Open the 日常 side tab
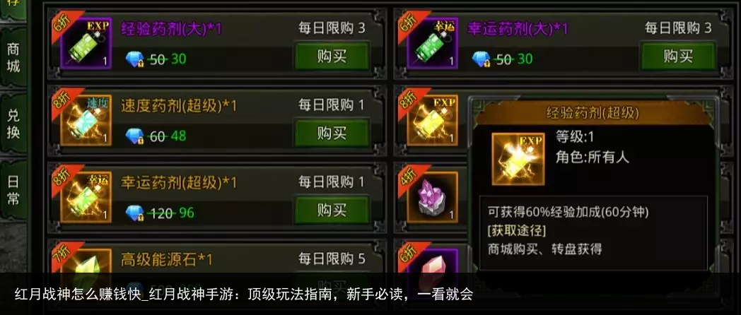 click(x=13, y=190)
